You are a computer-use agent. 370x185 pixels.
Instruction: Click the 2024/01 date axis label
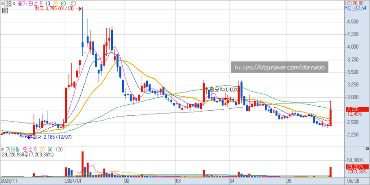pyautogui.click(x=73, y=181)
